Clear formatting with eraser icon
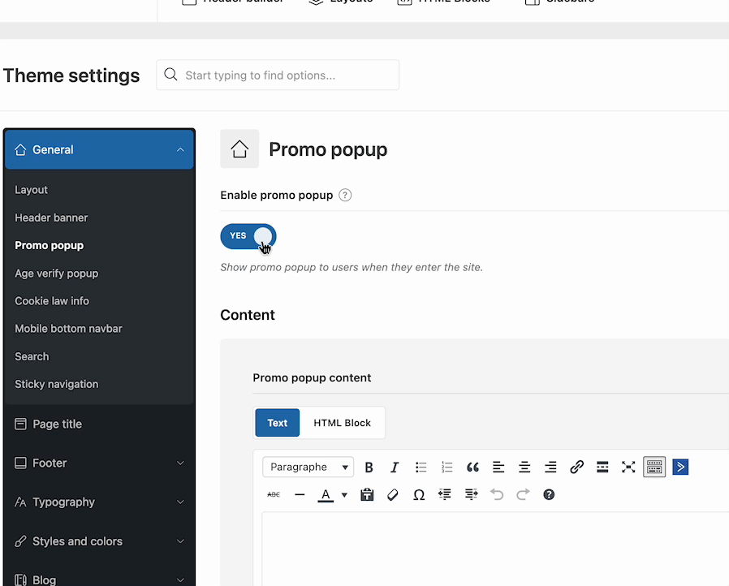 pyautogui.click(x=393, y=494)
